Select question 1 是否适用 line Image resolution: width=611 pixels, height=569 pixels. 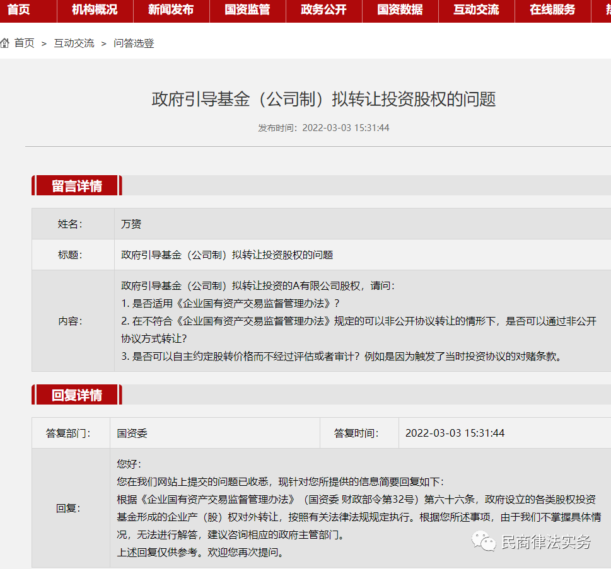click(x=230, y=303)
